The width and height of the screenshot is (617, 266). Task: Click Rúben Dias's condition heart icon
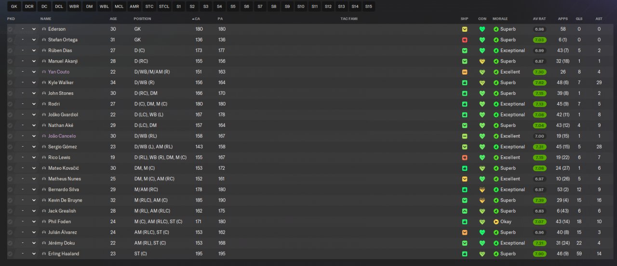pyautogui.click(x=482, y=51)
